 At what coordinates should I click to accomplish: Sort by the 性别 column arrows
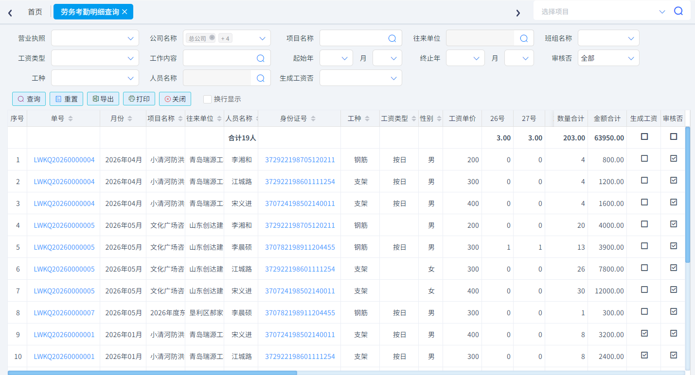[x=439, y=119]
